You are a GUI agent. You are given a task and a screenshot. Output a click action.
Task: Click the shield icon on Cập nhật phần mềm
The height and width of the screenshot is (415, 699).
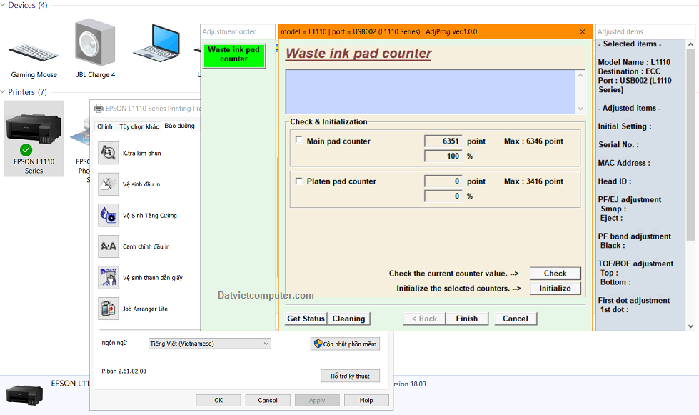[318, 344]
